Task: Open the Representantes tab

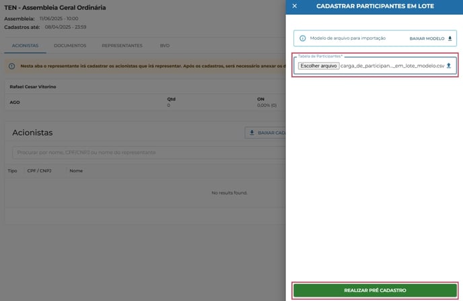Action: click(x=122, y=46)
